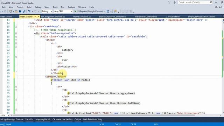Click the IIS Express (Google Chrome) run button

pos(89,11)
